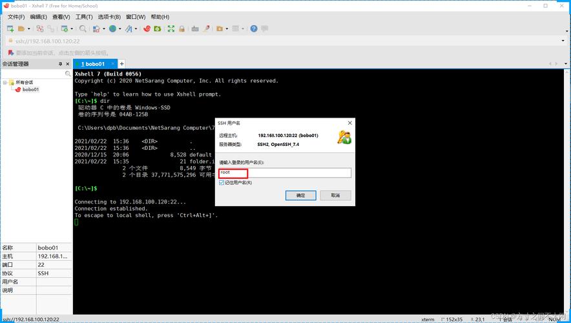The image size is (571, 323).
Task: Add a new tab with plus button
Action: 121,64
